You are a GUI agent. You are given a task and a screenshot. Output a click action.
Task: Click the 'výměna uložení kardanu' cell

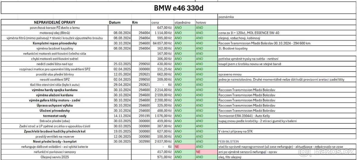[54, 95]
